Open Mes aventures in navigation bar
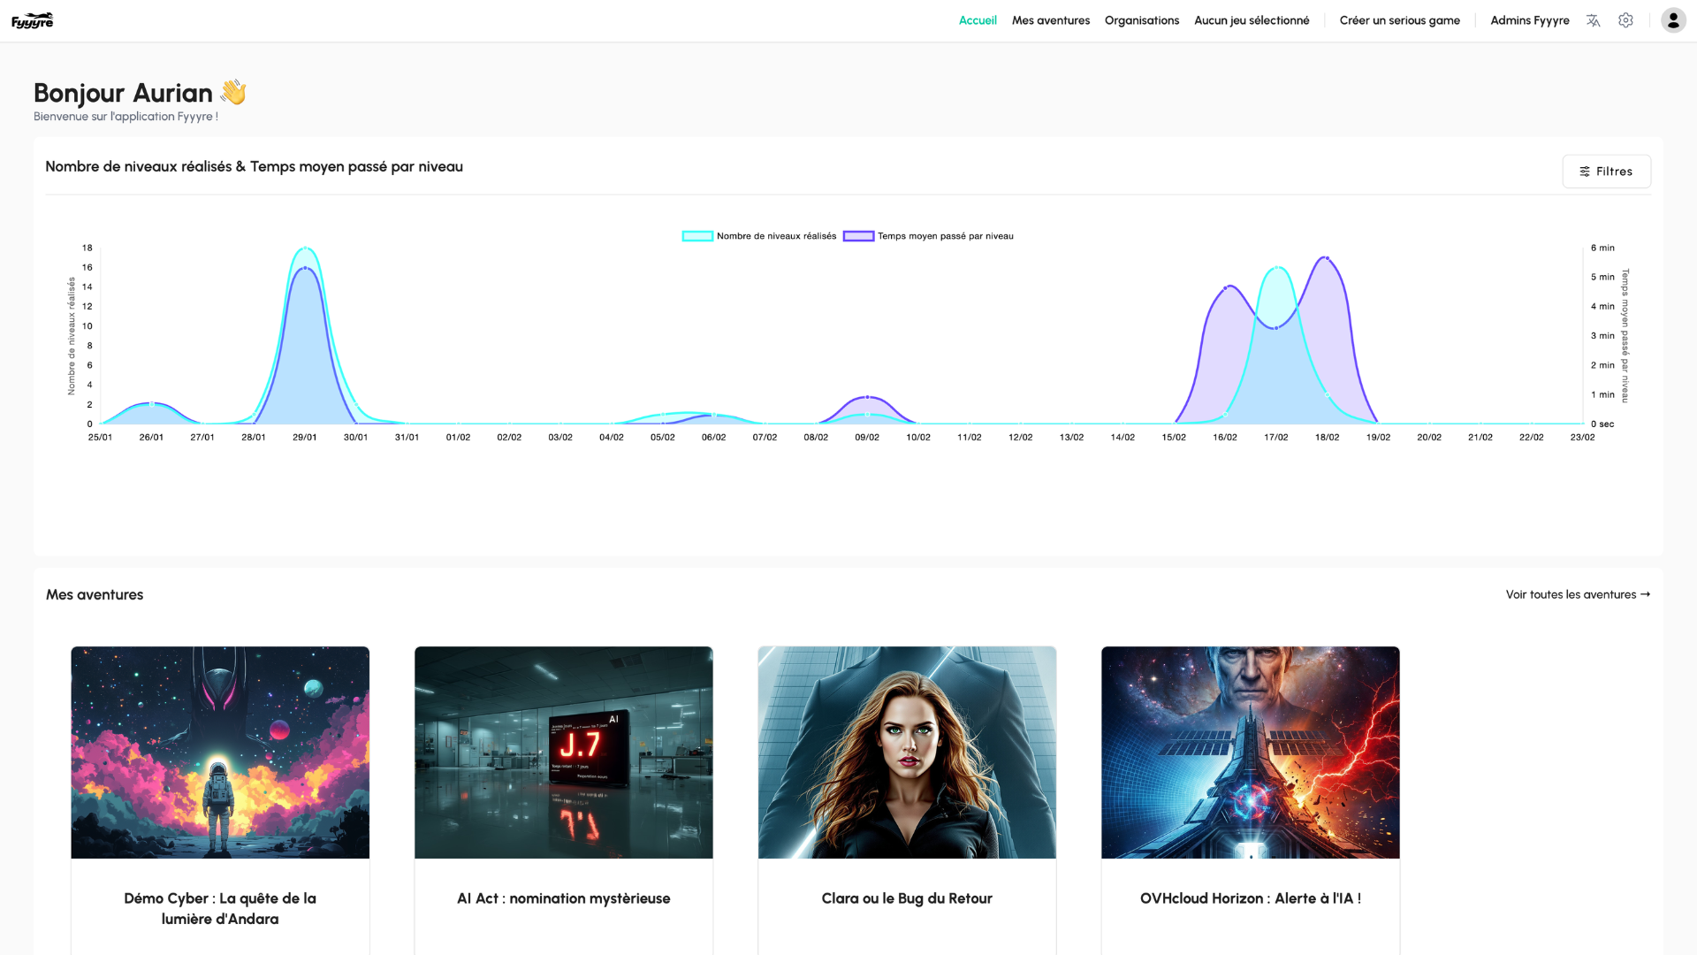Viewport: 1697px width, 955px height. (x=1050, y=20)
